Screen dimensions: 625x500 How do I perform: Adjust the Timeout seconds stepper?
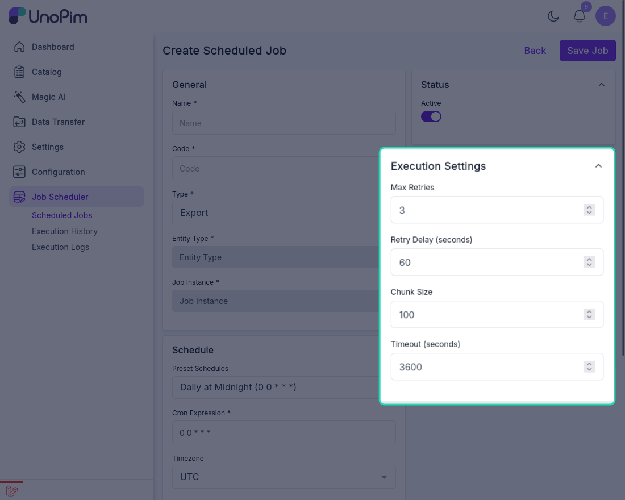coord(589,367)
